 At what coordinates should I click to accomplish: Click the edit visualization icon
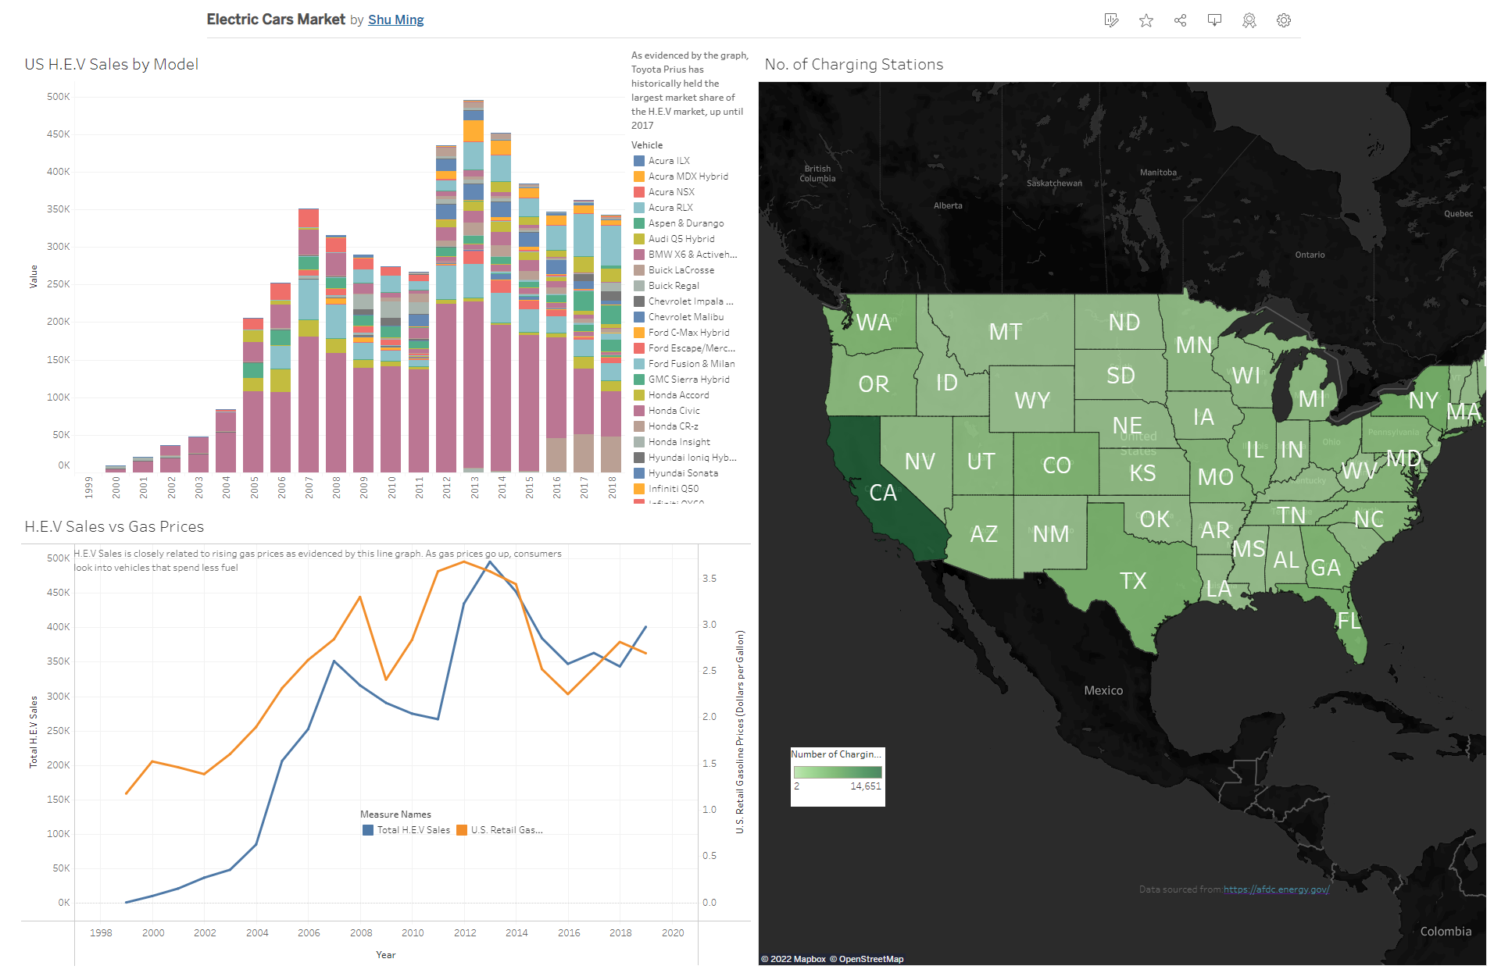[1111, 20]
